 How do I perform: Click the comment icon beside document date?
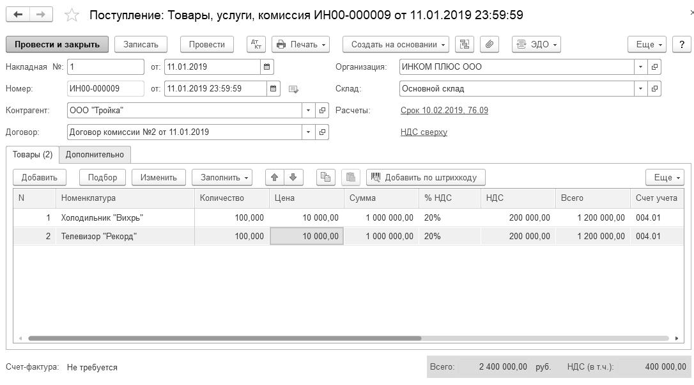(x=293, y=89)
